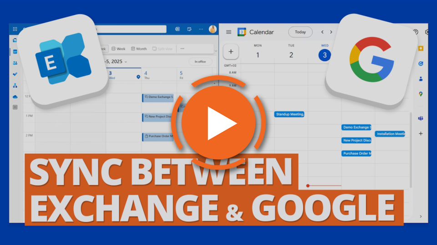Open Google Maps in the side panel
The image size is (437, 245).
click(421, 94)
